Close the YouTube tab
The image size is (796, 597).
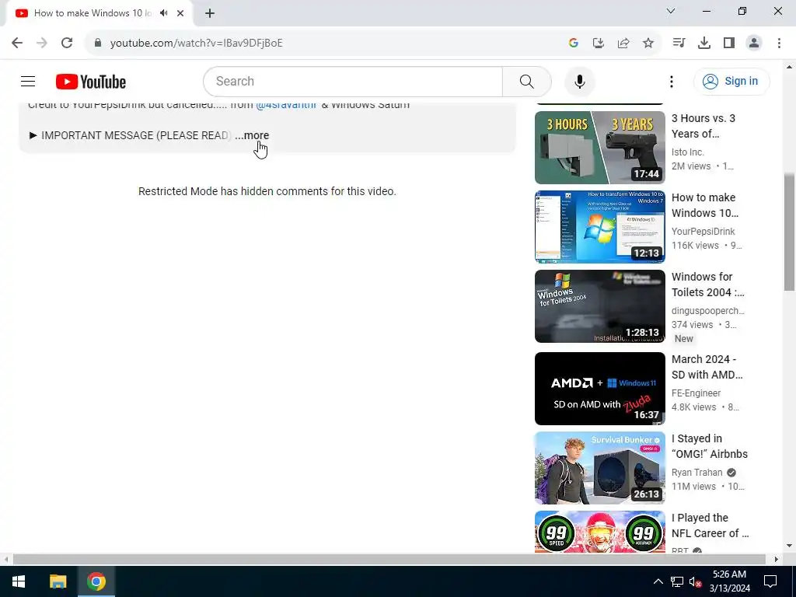[180, 13]
